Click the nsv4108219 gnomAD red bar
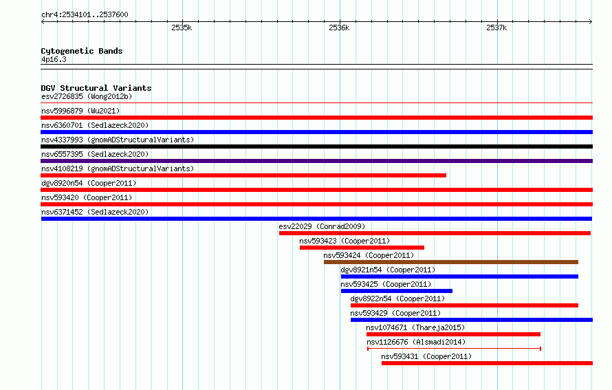The height and width of the screenshot is (390, 612). pos(243,175)
